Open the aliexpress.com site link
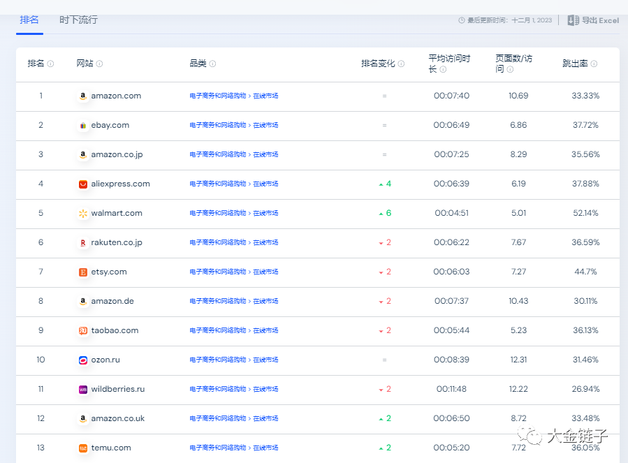Screen dimensions: 628x463 [x=121, y=184]
